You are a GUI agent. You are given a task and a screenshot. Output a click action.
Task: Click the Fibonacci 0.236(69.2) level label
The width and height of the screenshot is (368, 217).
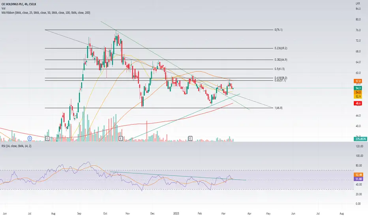[x=281, y=48]
